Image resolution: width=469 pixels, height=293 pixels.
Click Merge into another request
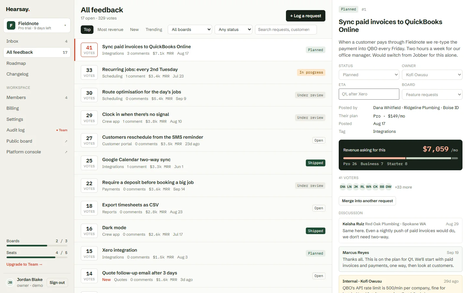pos(367,201)
